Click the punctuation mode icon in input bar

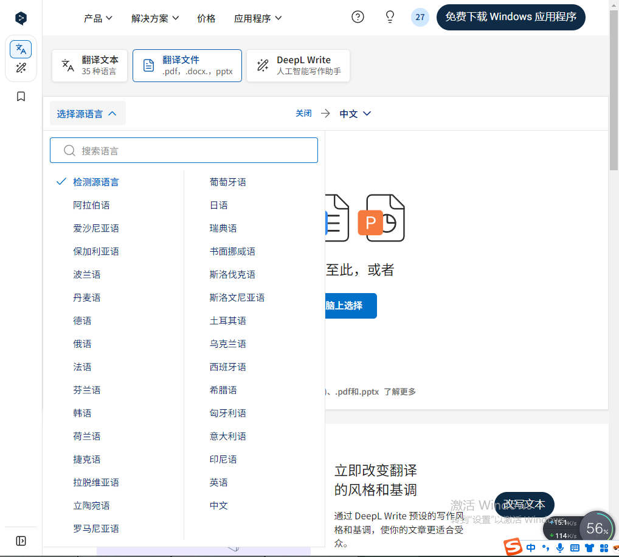(545, 547)
